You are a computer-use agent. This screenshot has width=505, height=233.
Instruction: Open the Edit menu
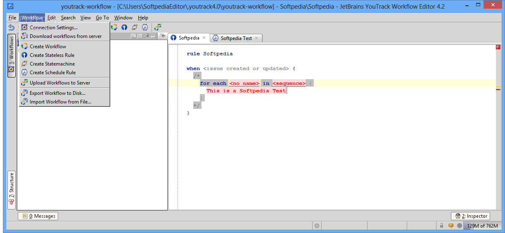click(51, 18)
